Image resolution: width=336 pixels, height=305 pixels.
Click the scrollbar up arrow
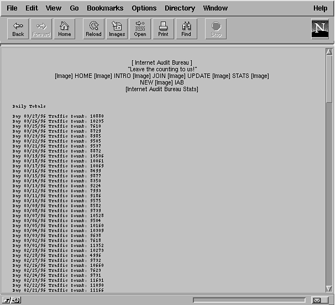point(329,52)
